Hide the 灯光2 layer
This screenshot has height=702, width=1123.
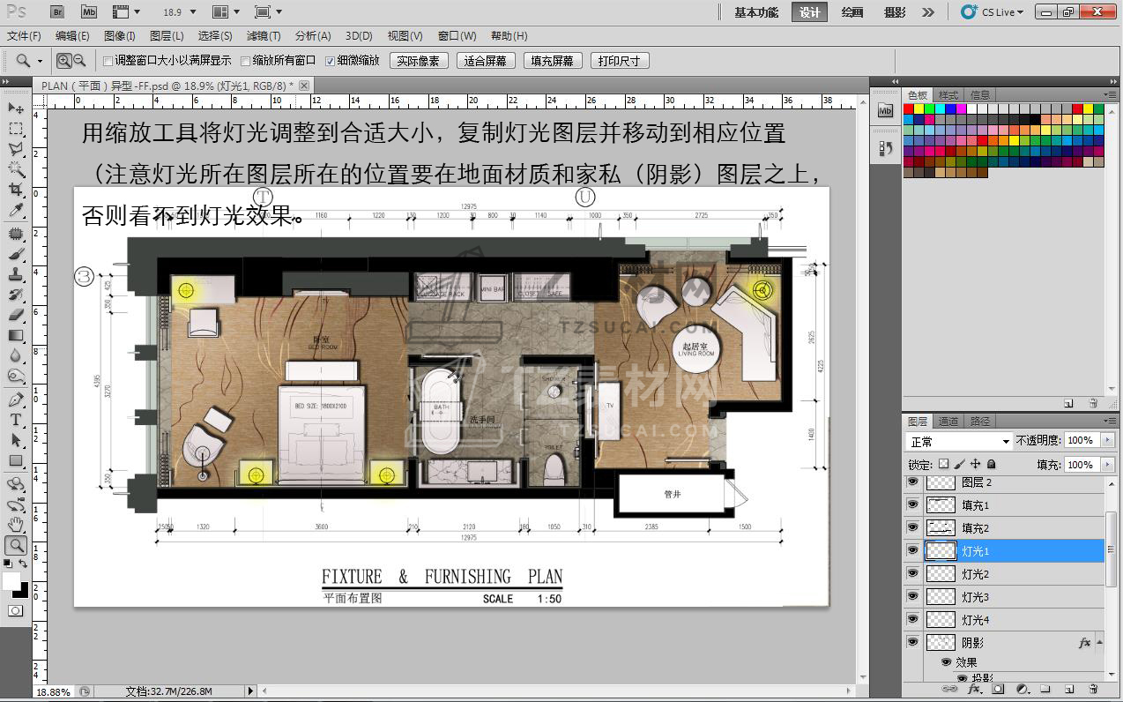click(912, 574)
